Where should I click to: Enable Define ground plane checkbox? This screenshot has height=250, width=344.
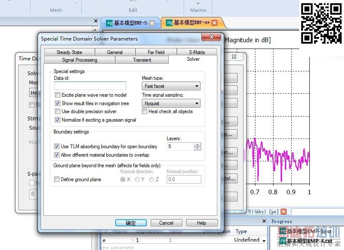pos(57,179)
